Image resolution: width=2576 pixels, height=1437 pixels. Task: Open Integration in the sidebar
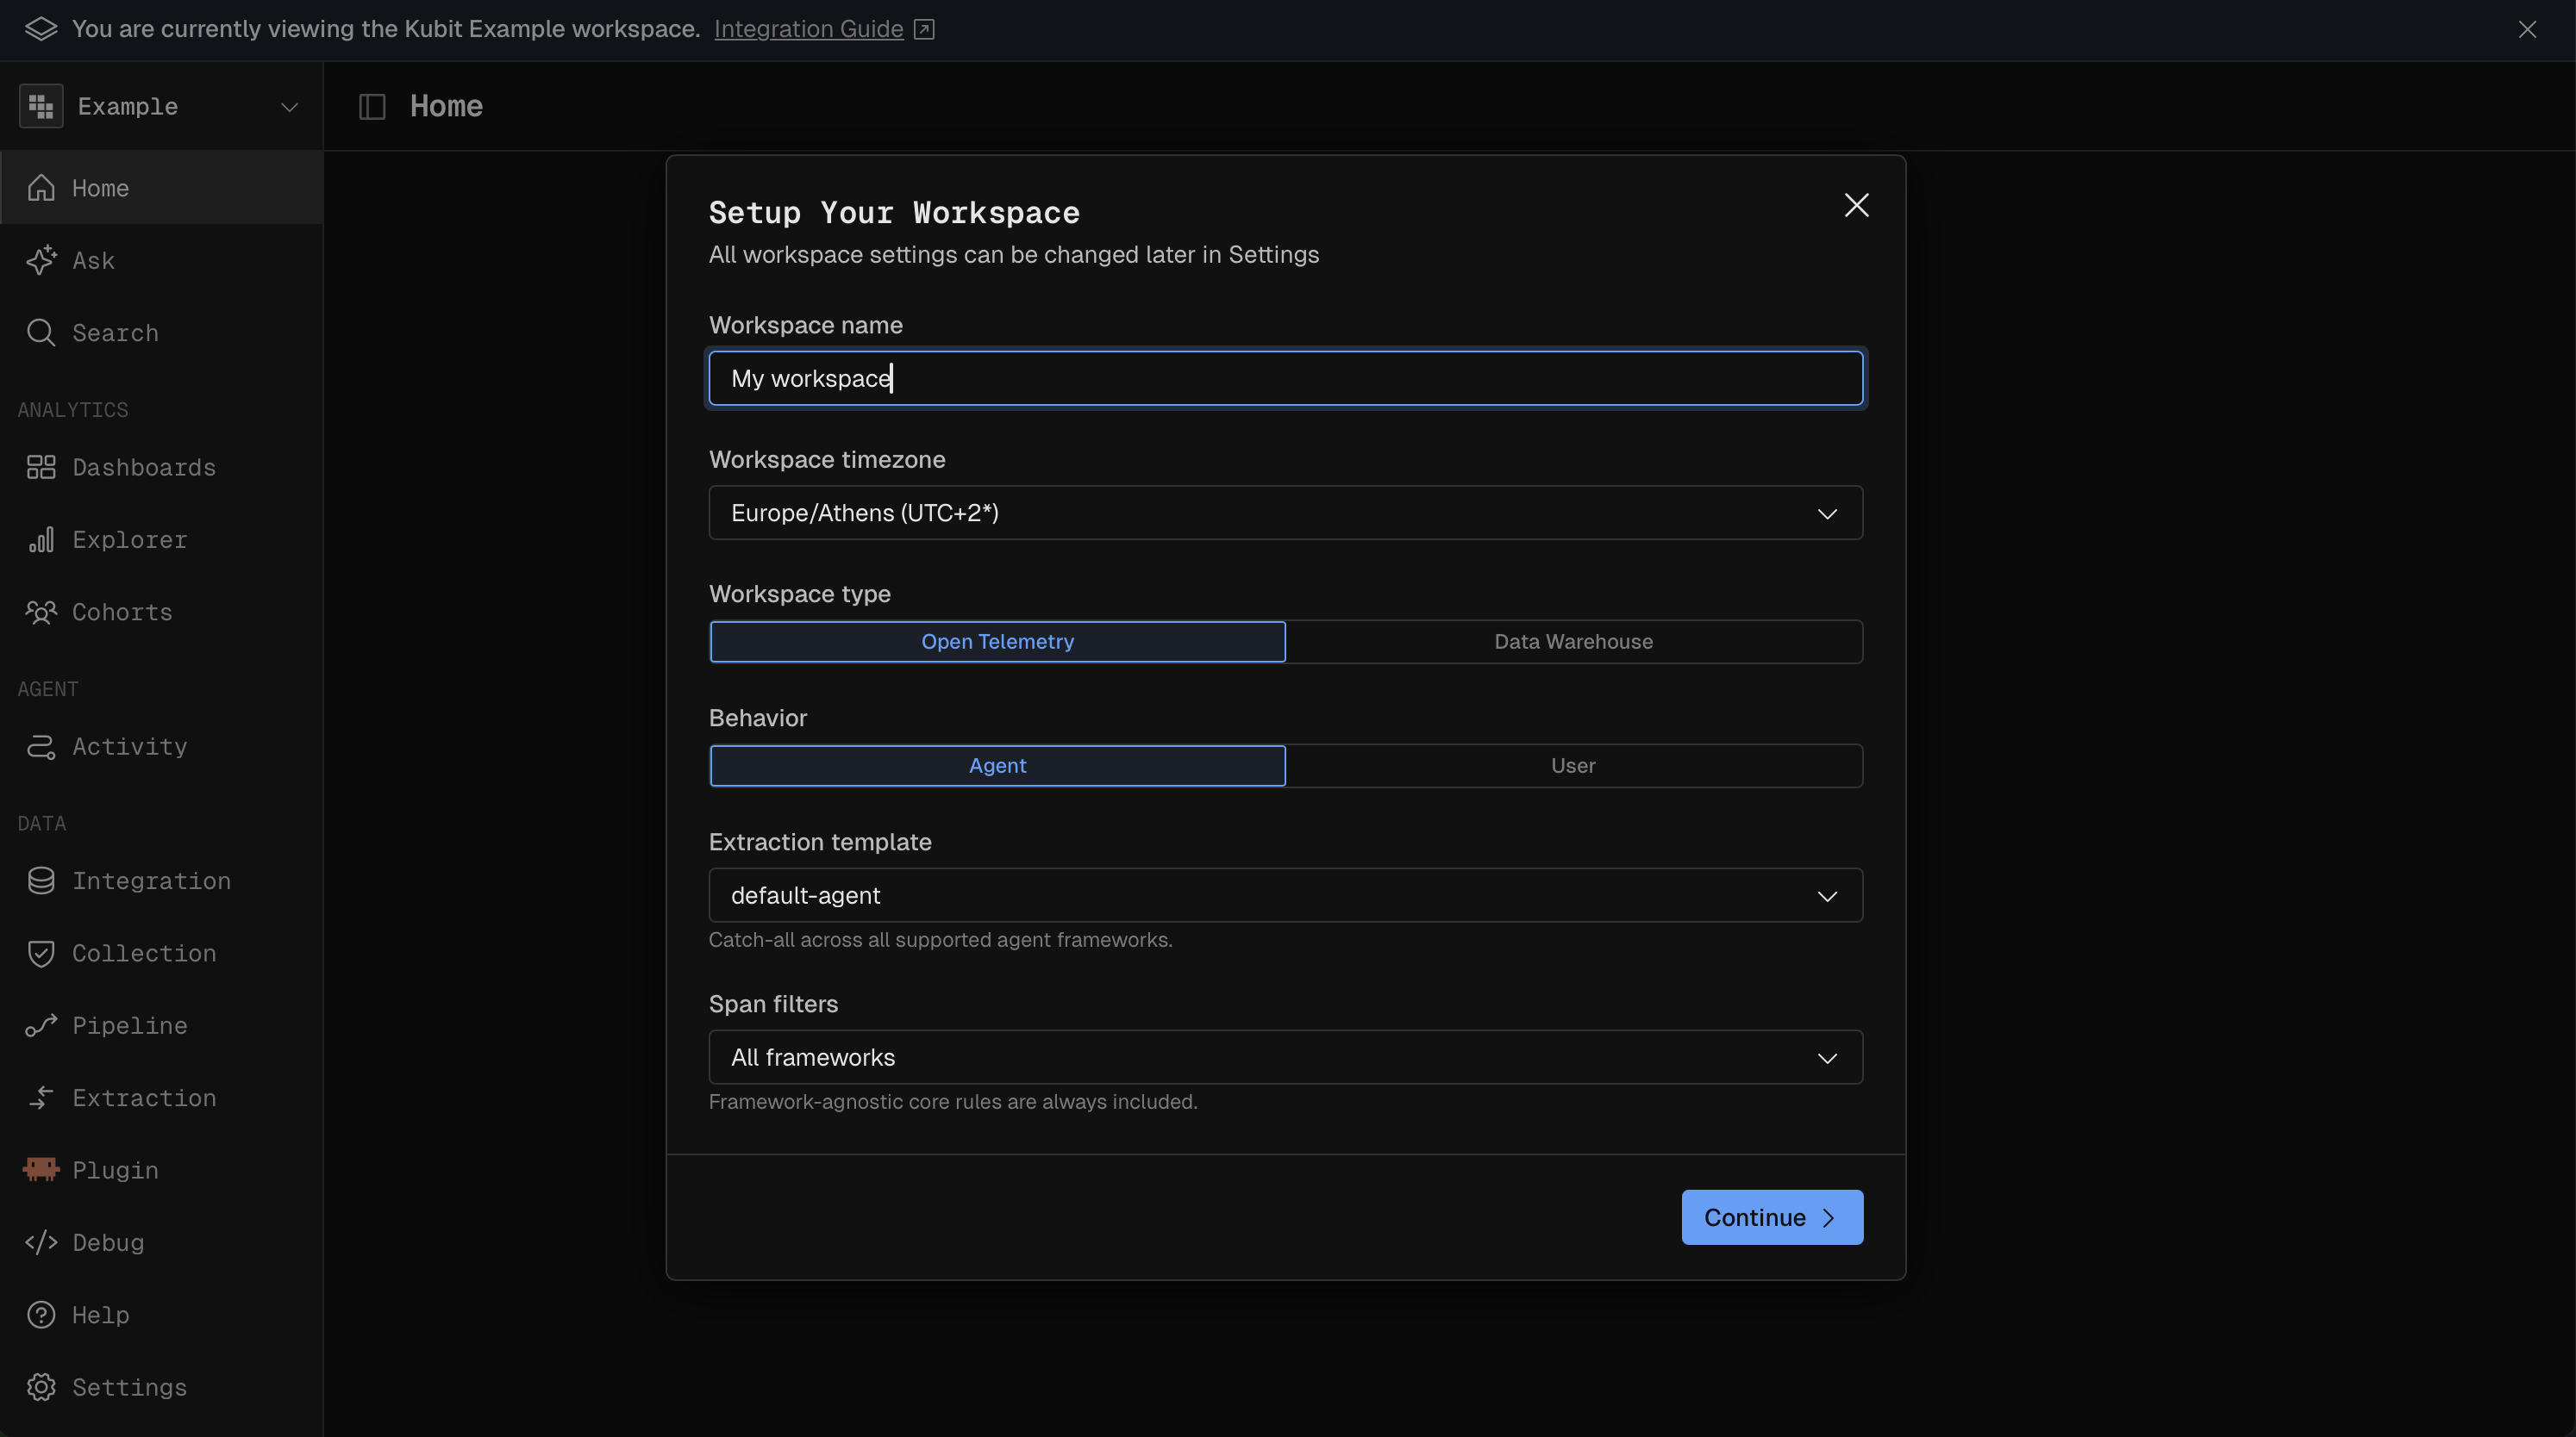point(161,880)
